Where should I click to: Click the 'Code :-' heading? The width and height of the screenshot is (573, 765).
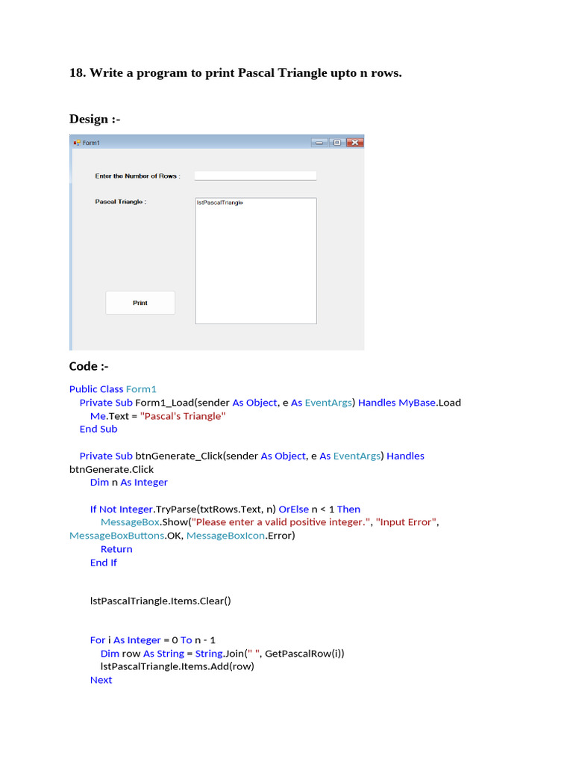point(89,366)
